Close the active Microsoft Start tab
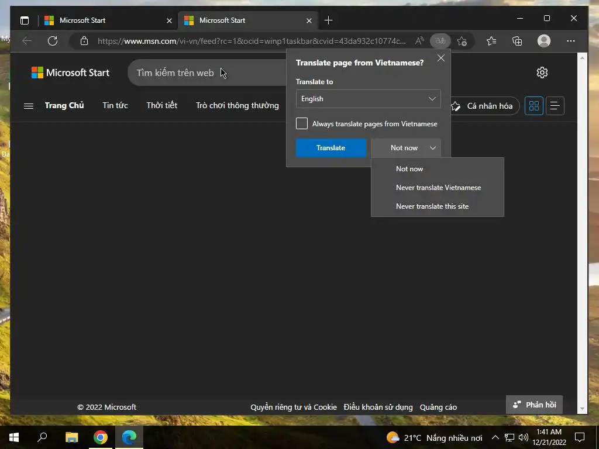 [309, 20]
